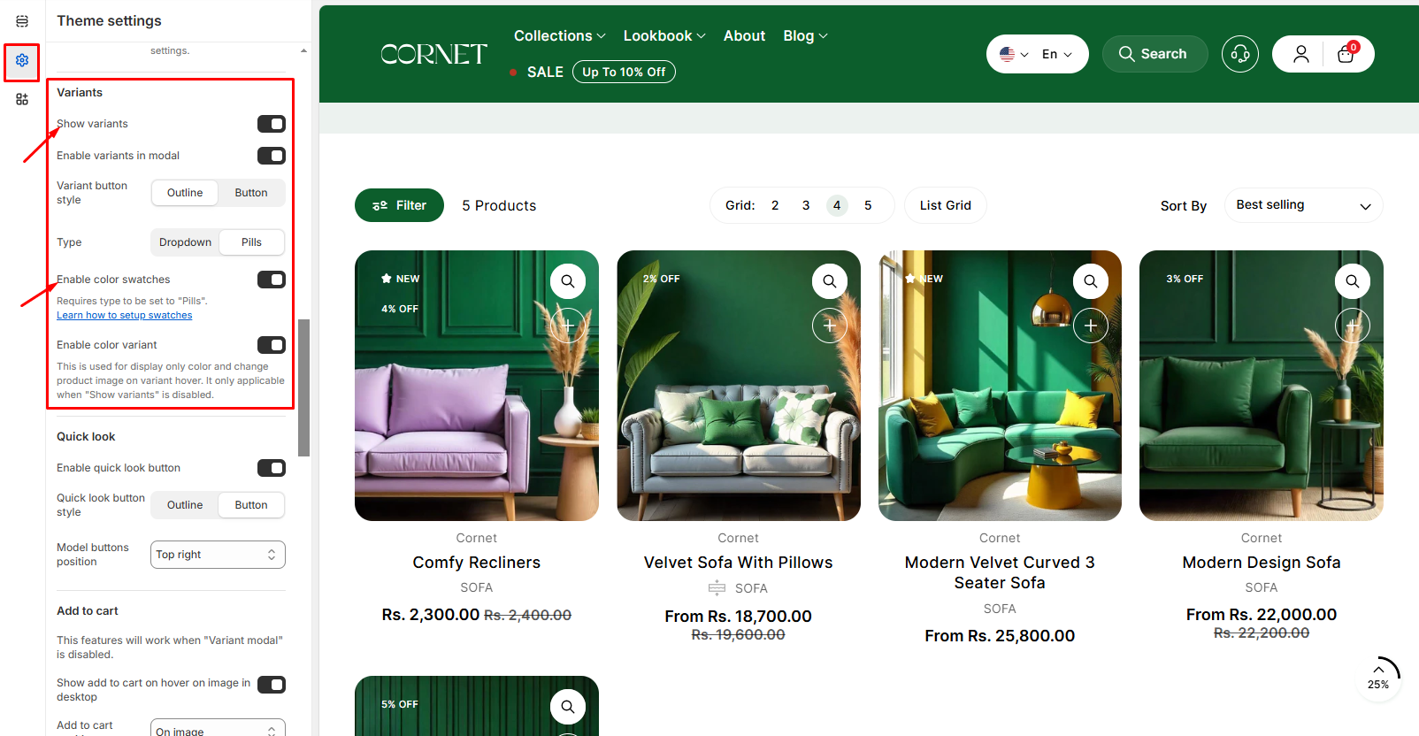Image resolution: width=1419 pixels, height=736 pixels.
Task: Click the Filter button
Action: click(x=399, y=205)
